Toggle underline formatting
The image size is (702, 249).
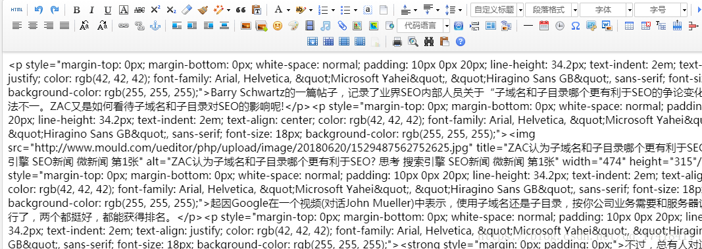[108, 10]
